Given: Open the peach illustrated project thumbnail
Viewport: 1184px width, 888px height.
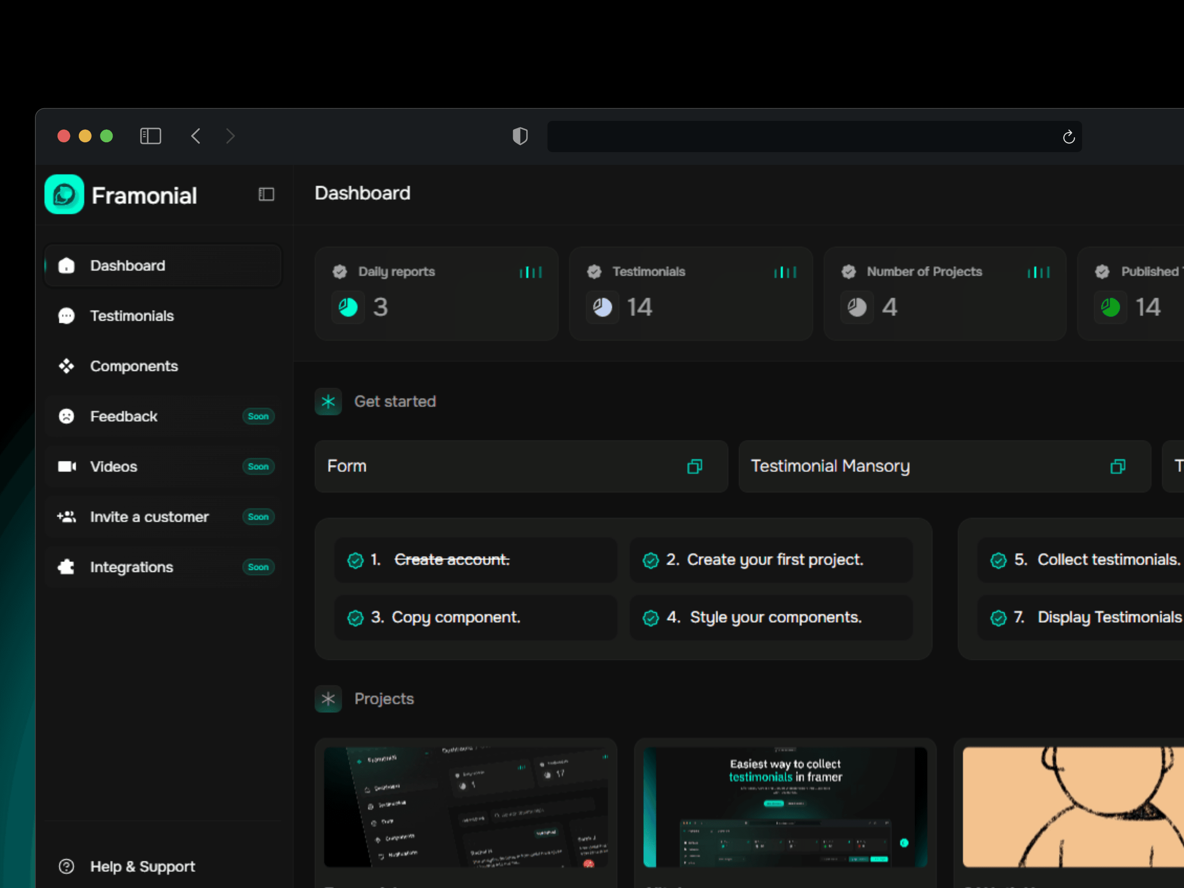Looking at the screenshot, I should pyautogui.click(x=1073, y=807).
